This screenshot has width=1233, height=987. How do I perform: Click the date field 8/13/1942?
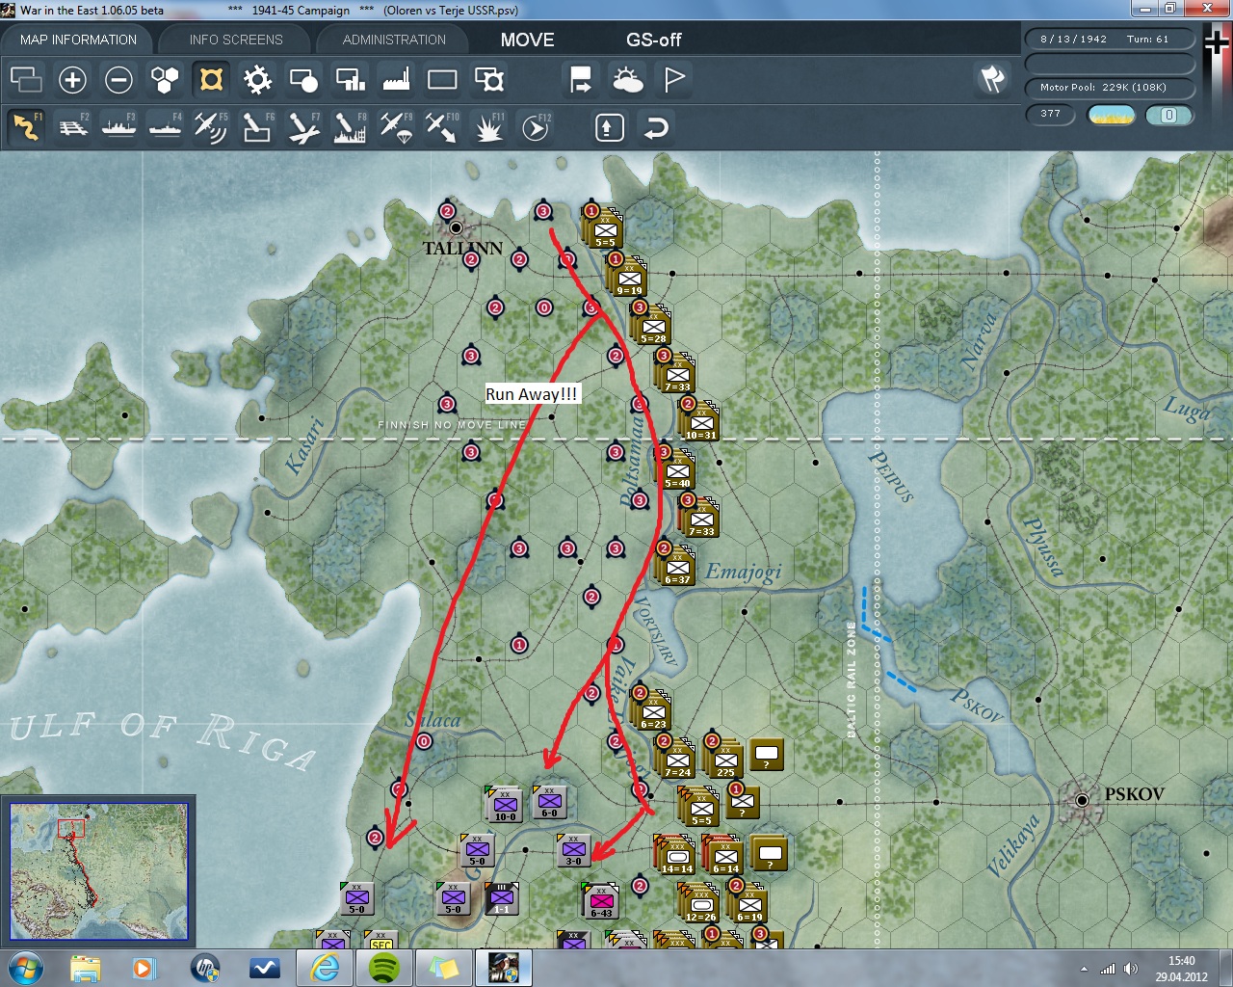1073,40
